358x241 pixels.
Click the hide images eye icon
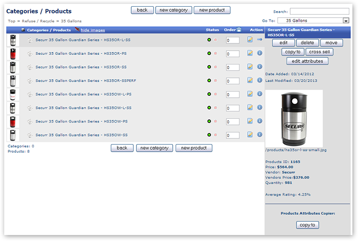[77, 30]
